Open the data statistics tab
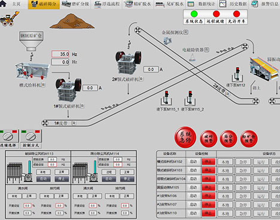This screenshot has width=280, height=220. point(202,4)
